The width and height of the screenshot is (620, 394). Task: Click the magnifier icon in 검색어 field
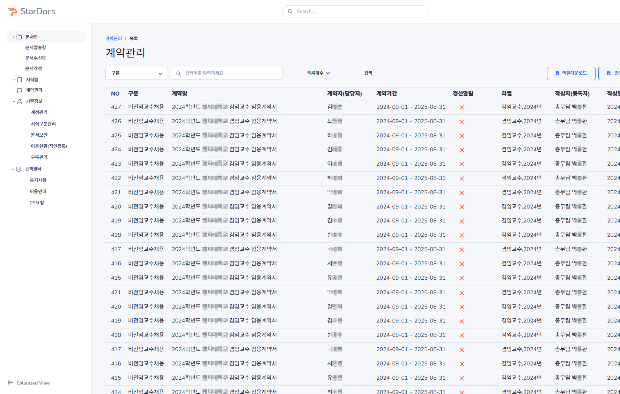click(x=178, y=74)
